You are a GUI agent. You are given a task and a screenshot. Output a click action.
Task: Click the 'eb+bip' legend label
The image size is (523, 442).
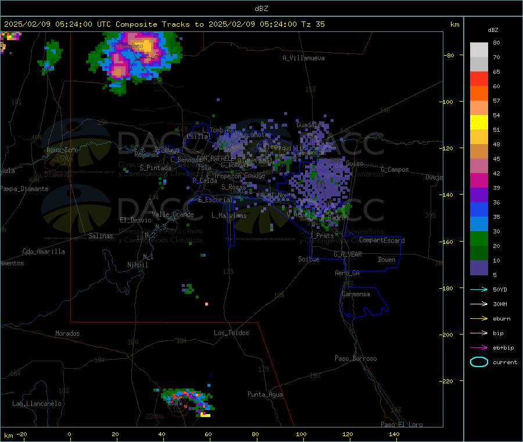[503, 348]
